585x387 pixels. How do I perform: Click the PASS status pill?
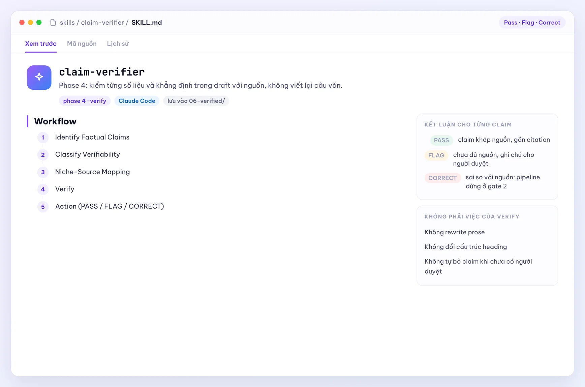[441, 140]
